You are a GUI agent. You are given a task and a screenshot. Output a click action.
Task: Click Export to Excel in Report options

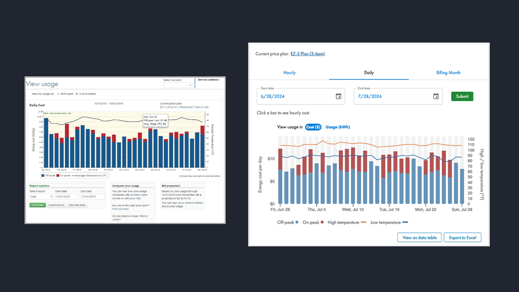[57, 205]
